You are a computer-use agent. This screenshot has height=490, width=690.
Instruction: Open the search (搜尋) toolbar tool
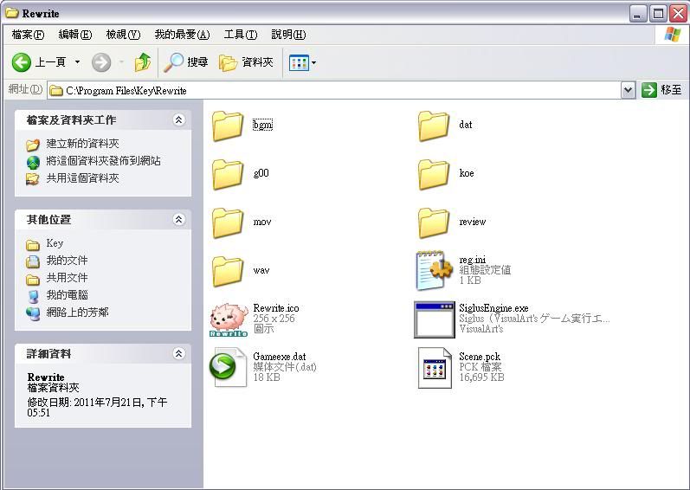(187, 62)
